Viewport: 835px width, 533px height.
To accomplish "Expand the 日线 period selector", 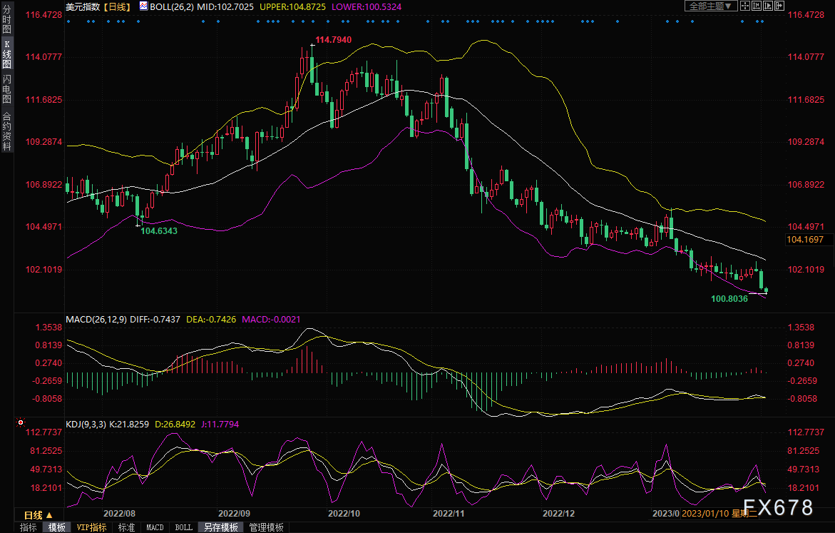I will [x=38, y=515].
